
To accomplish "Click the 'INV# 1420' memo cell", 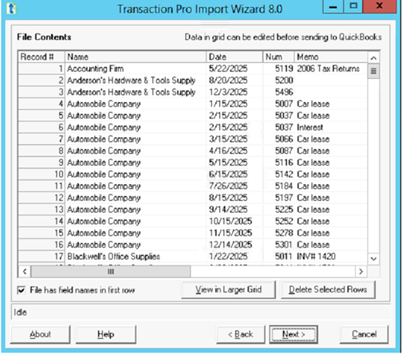I will (x=331, y=256).
